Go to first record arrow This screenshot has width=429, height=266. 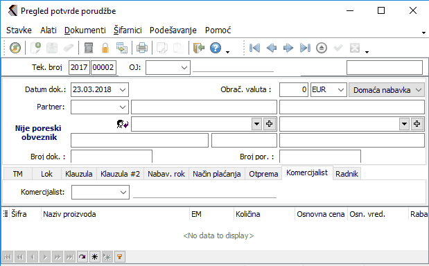coord(254,48)
